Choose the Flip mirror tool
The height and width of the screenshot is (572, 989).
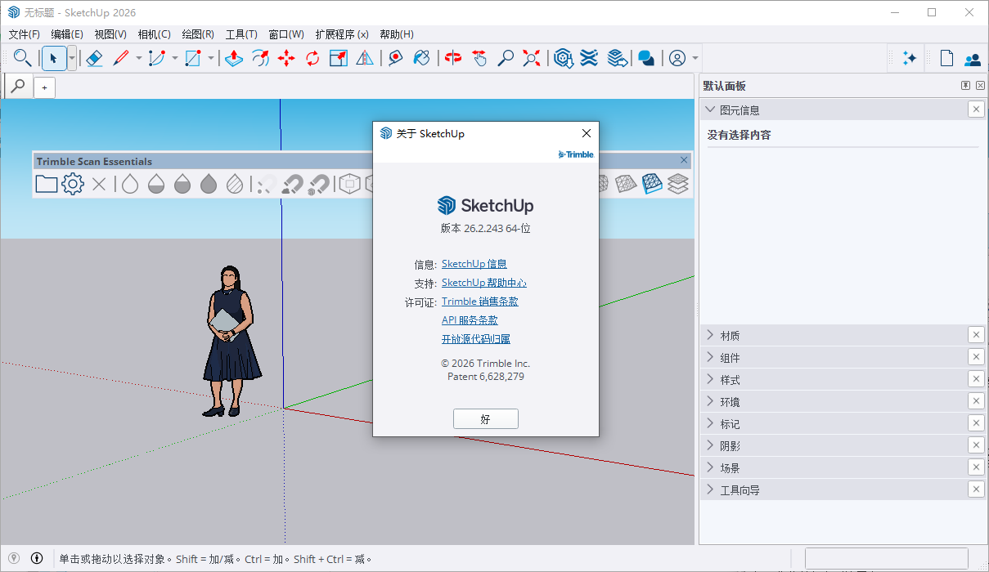point(365,58)
